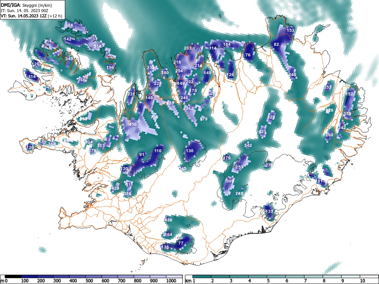
Task: Click the '500' label on the meter legend
Action: (89, 281)
